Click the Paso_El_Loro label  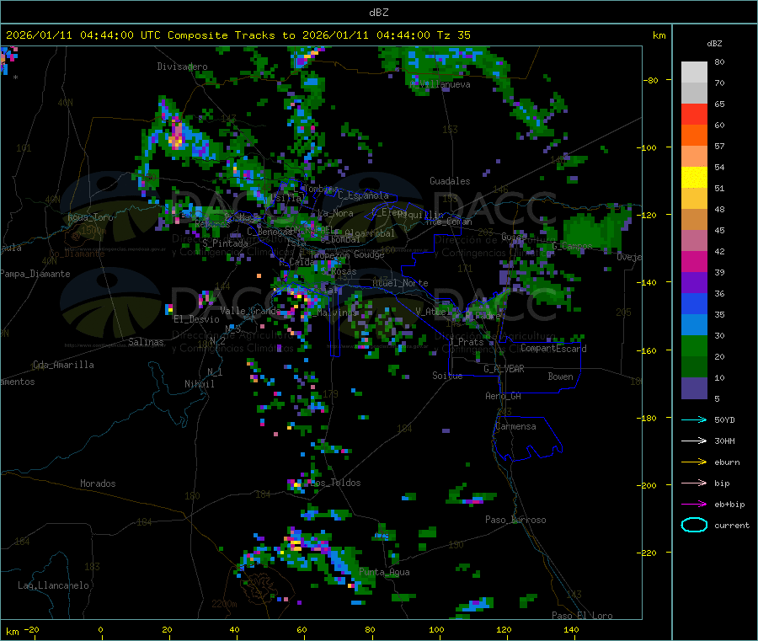point(582,616)
